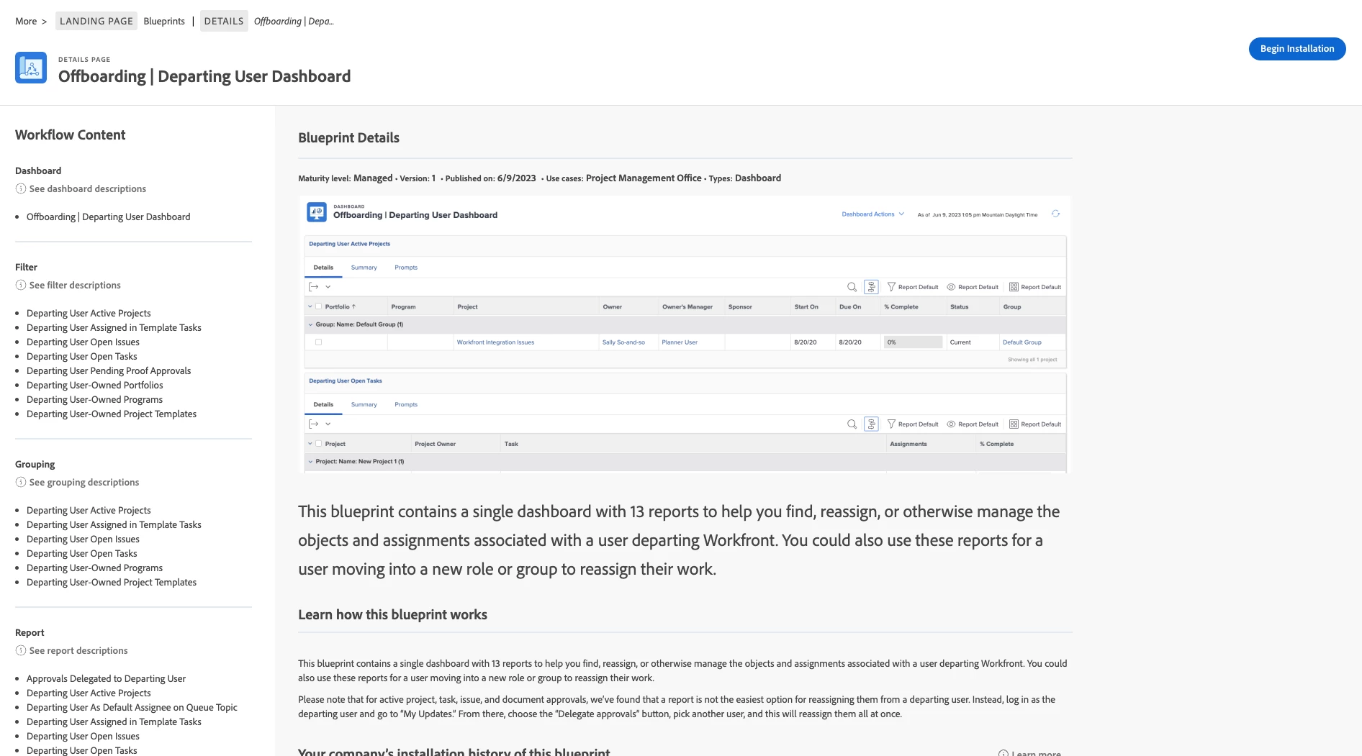The width and height of the screenshot is (1362, 756).
Task: Click the dashboard icon in the preview image header
Action: click(317, 211)
